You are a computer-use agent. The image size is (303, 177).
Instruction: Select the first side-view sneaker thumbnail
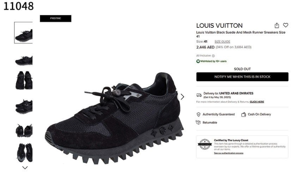click(x=23, y=33)
